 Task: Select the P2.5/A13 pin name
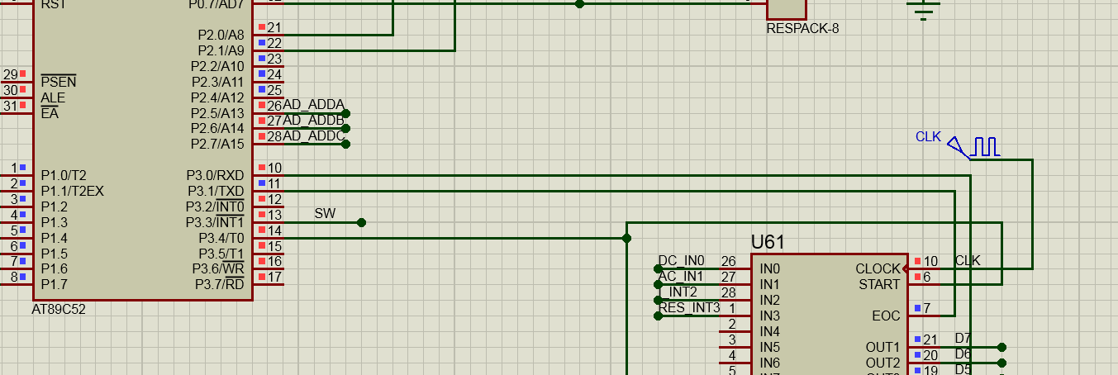pyautogui.click(x=217, y=113)
